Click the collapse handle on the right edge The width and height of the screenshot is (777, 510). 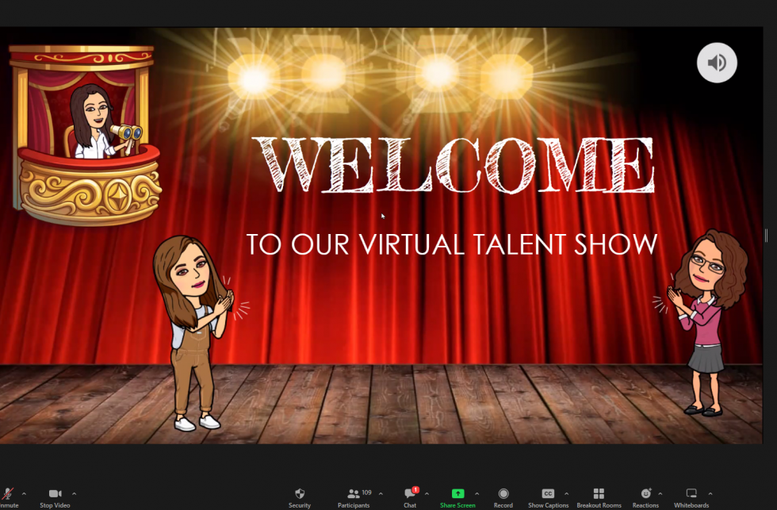pyautogui.click(x=764, y=235)
